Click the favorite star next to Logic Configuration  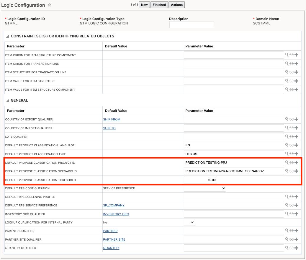50,5
